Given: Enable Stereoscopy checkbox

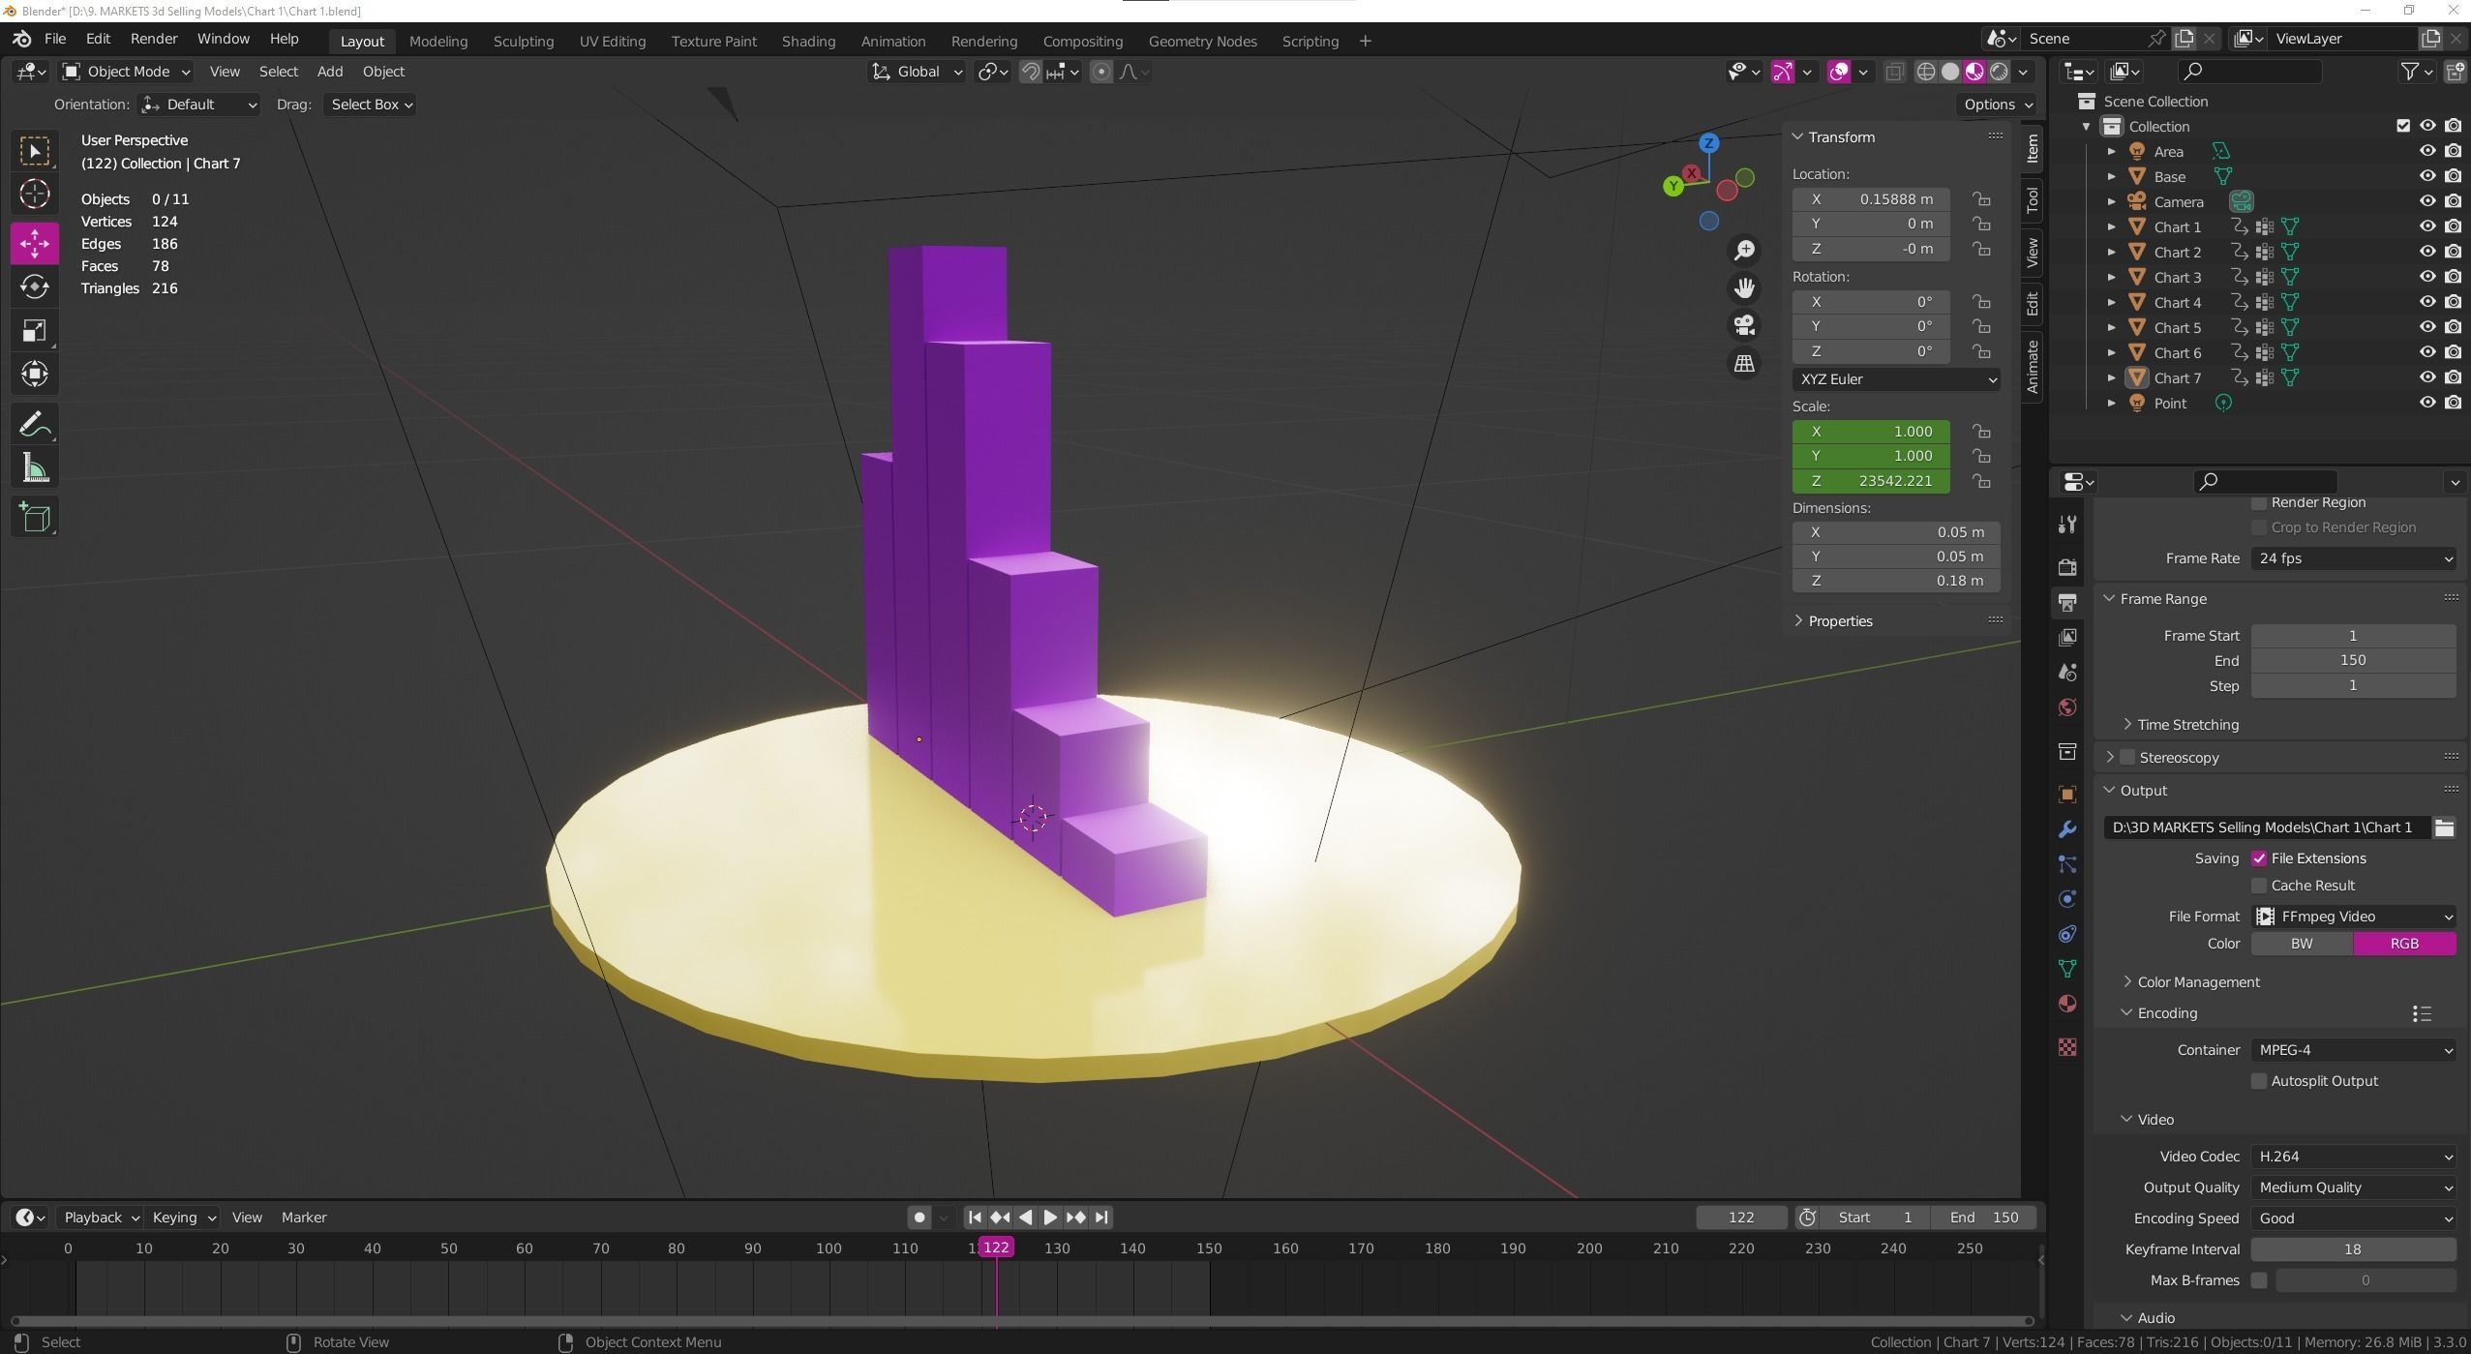Looking at the screenshot, I should (2127, 757).
